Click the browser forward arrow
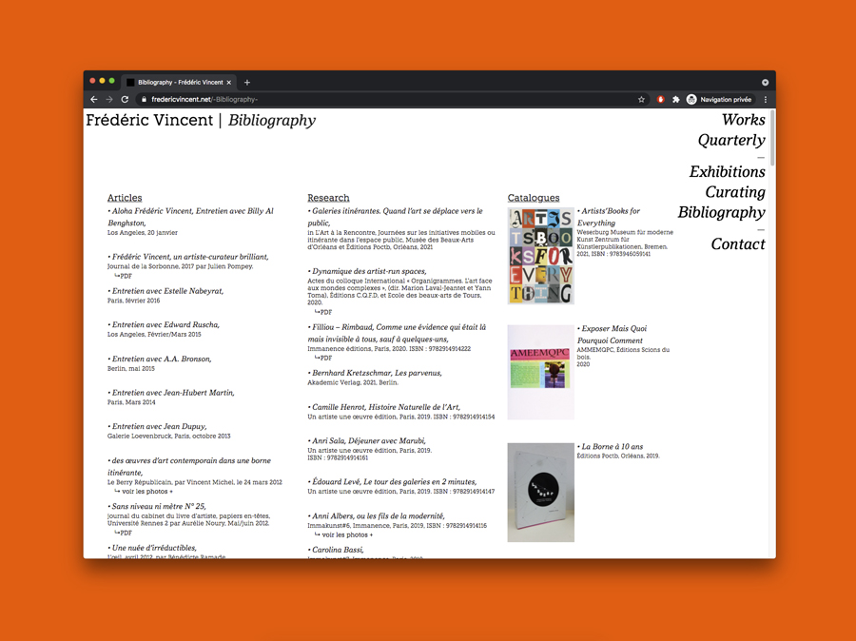This screenshot has width=856, height=641. point(109,99)
